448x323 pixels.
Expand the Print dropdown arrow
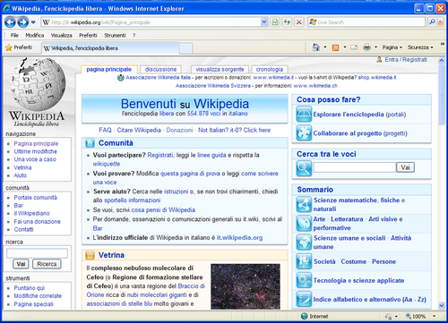[376, 47]
